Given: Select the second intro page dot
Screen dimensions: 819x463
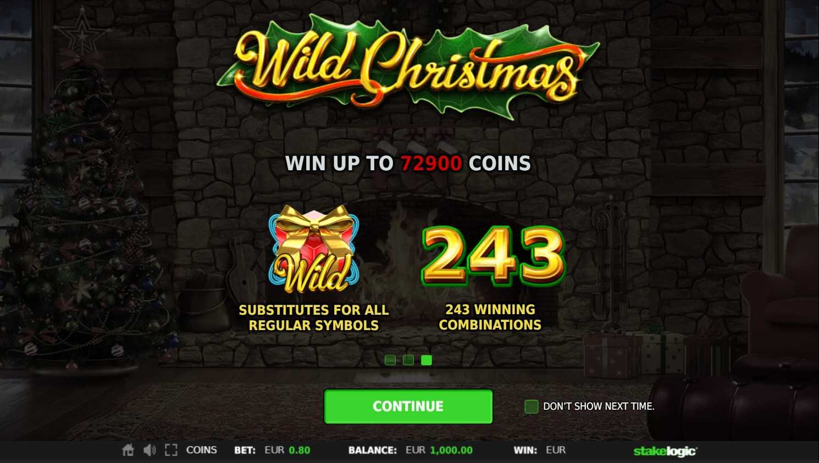Looking at the screenshot, I should pos(408,360).
